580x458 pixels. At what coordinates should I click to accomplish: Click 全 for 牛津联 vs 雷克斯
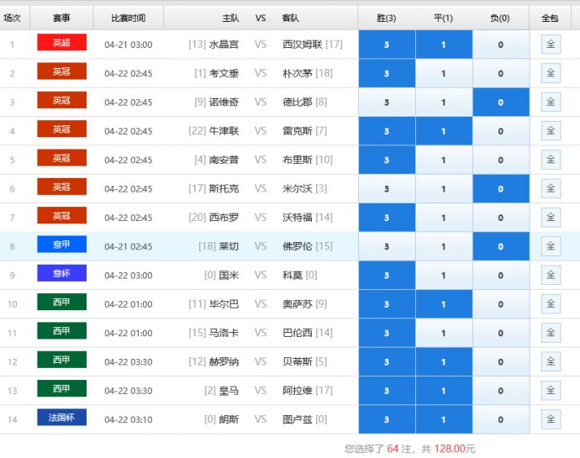551,131
